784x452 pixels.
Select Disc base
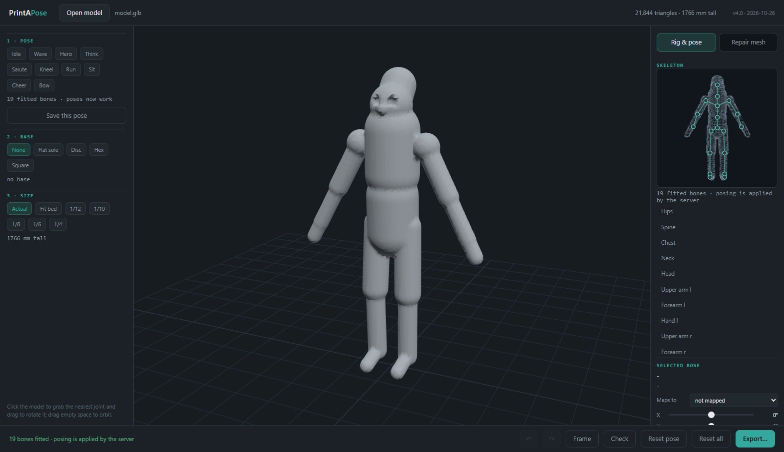click(76, 150)
